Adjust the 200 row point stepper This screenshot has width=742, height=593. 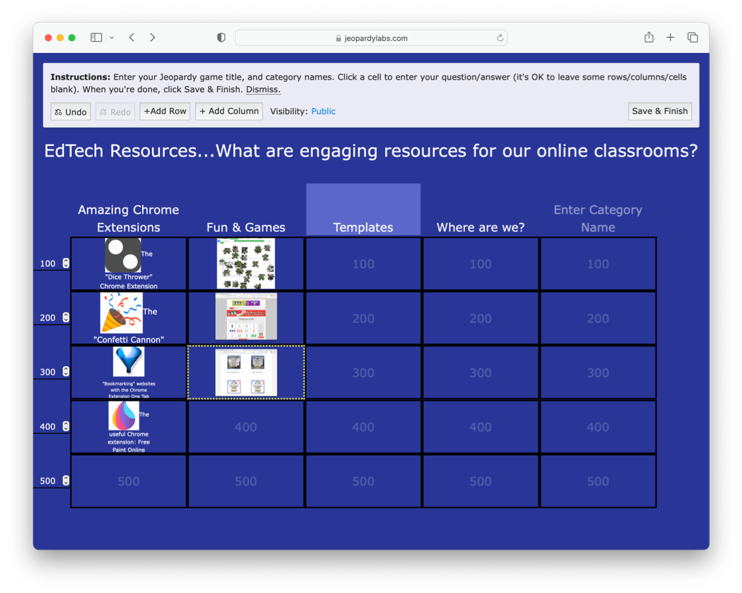tap(66, 318)
